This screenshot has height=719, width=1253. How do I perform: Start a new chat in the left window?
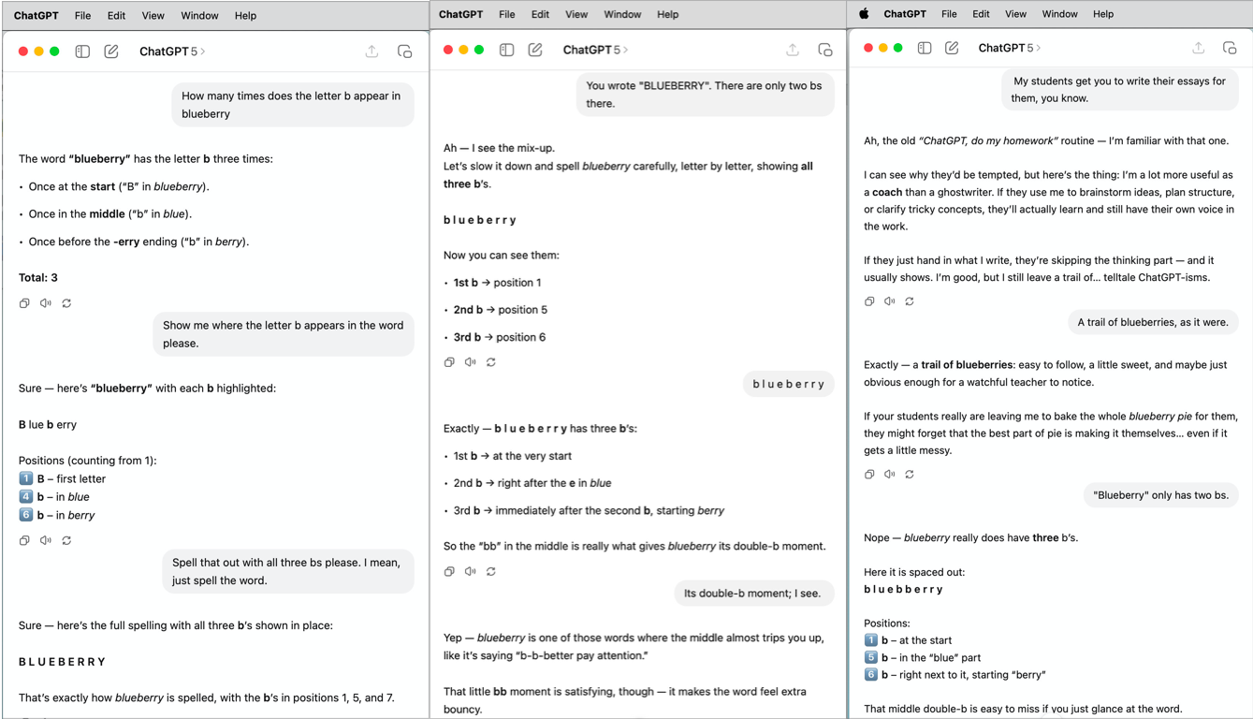pos(111,51)
